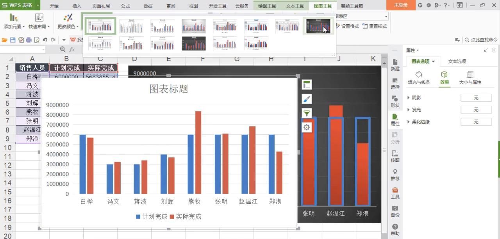Click the Save icon in the quick access toolbar

pos(14,39)
